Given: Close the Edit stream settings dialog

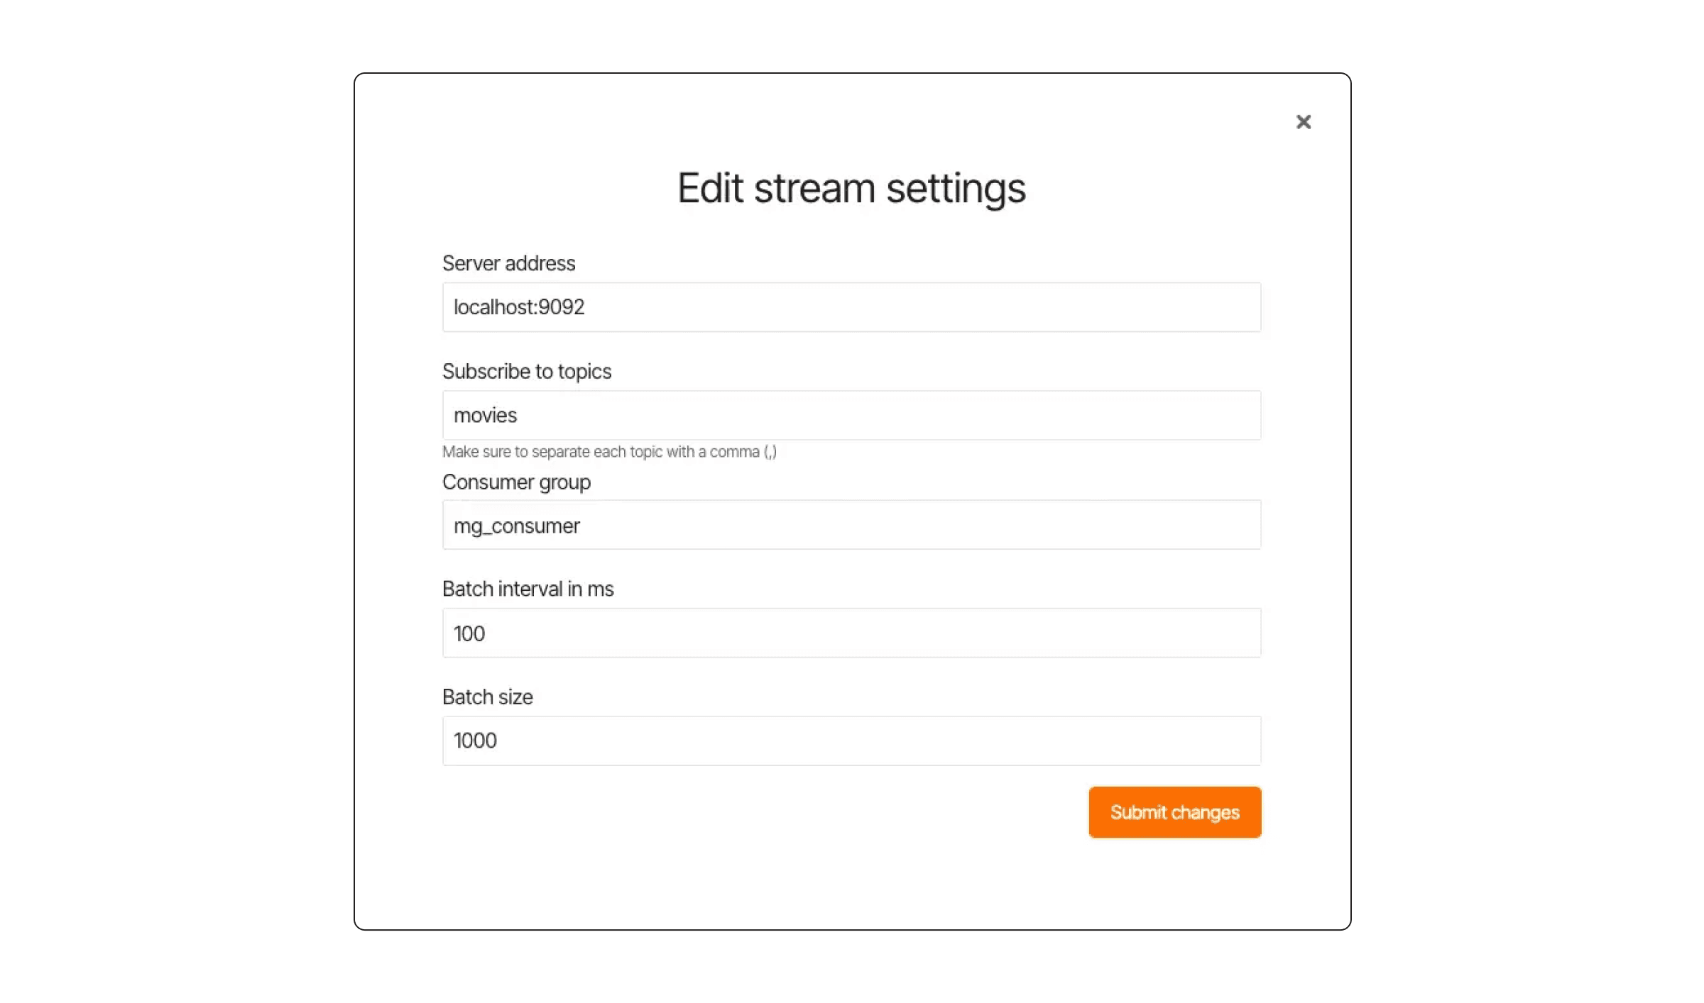Looking at the screenshot, I should coord(1303,122).
